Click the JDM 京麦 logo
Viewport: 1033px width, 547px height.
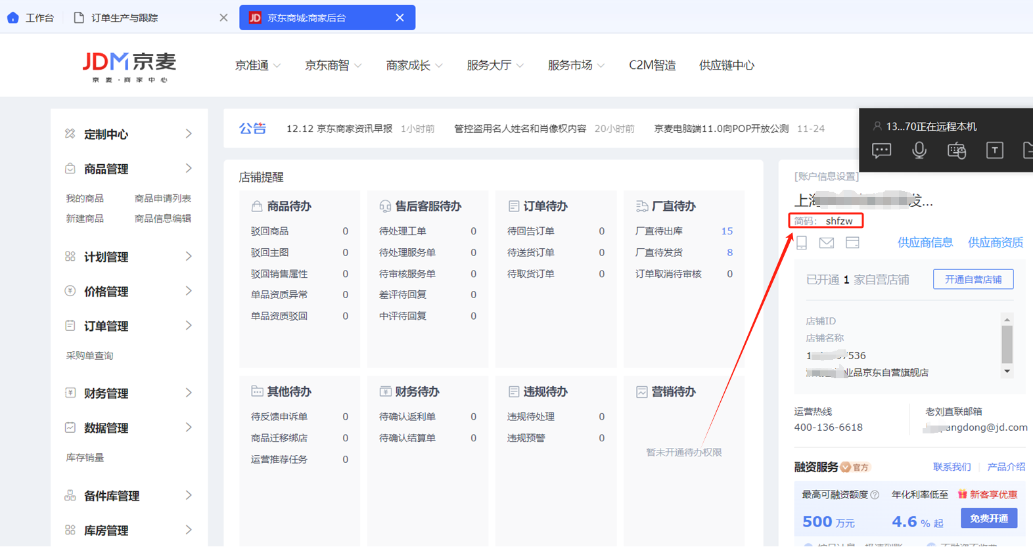coord(129,67)
